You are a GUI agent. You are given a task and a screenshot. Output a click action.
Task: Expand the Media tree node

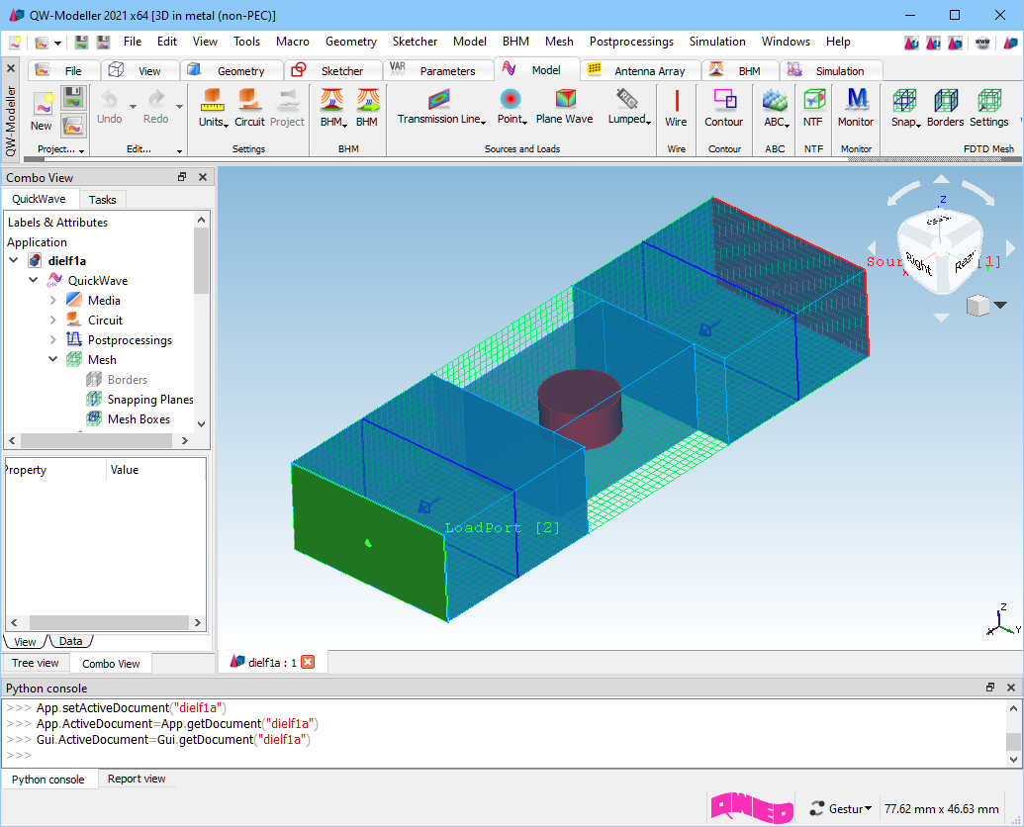52,301
